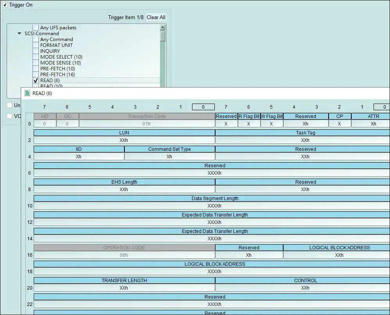Select the EHS Length value field
Viewport: 390px width, 315px height.
[x=124, y=189]
